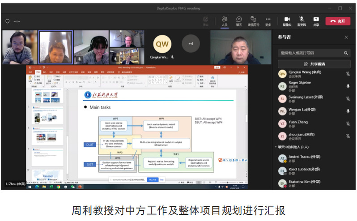Select Qingkai Wang's QW avatar tile

[x=162, y=44]
